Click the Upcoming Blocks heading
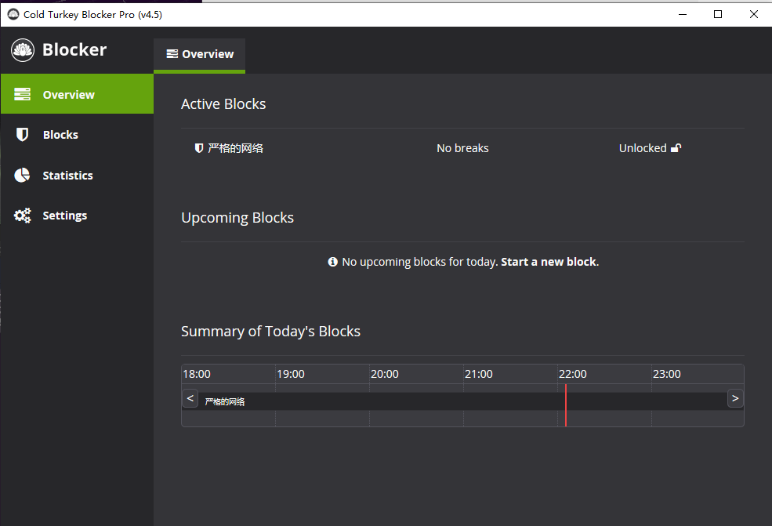This screenshot has width=772, height=526. (x=237, y=218)
